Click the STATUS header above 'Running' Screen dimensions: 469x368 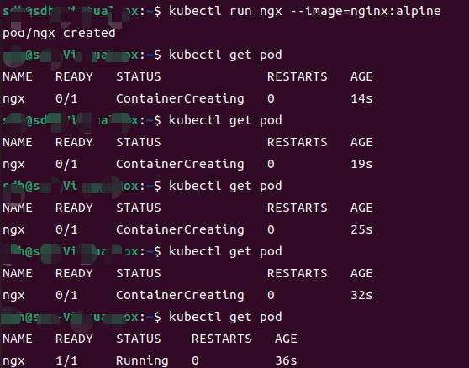139,339
